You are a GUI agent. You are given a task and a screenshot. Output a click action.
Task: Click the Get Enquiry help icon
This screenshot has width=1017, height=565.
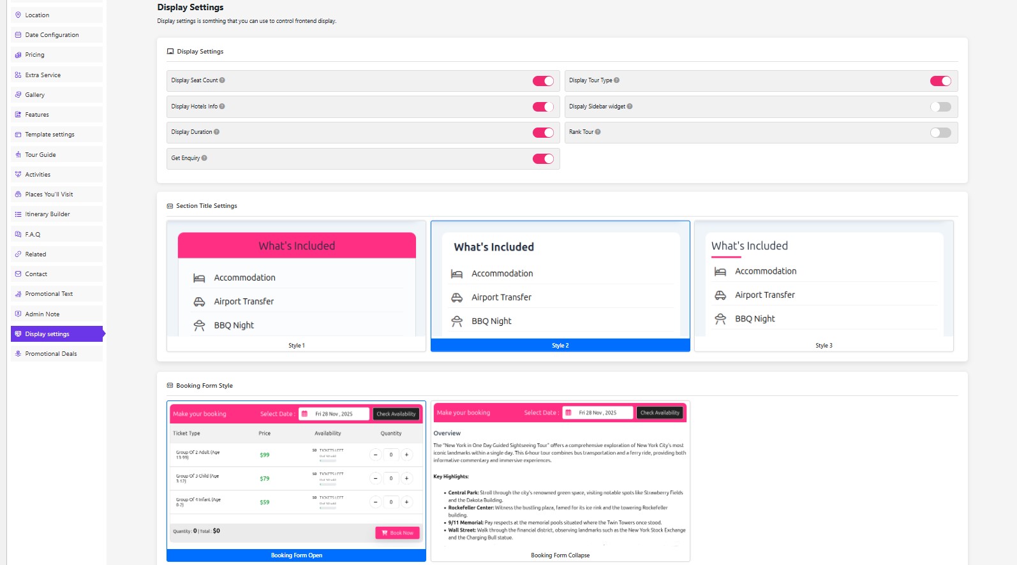pos(204,158)
